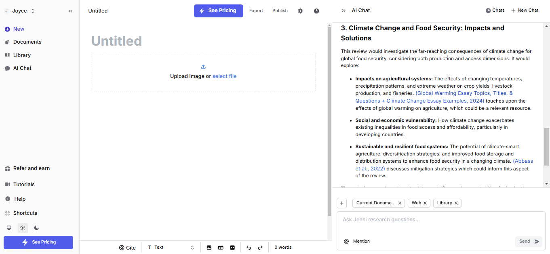The width and height of the screenshot is (550, 254).
Task: Click the Send button
Action: [x=529, y=241]
